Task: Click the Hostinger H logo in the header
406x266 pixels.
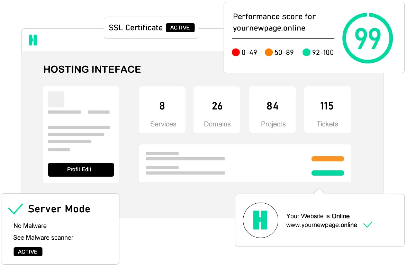Action: pos(33,40)
